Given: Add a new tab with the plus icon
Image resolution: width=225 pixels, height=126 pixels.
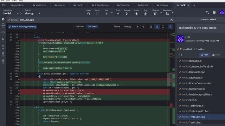Looking at the screenshot, I should (194, 5).
